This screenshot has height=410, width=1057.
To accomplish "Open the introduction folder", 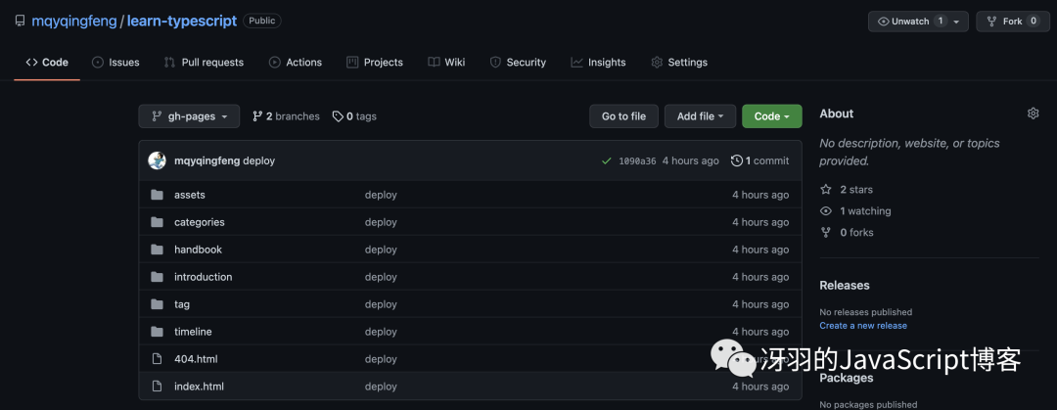I will tap(203, 277).
